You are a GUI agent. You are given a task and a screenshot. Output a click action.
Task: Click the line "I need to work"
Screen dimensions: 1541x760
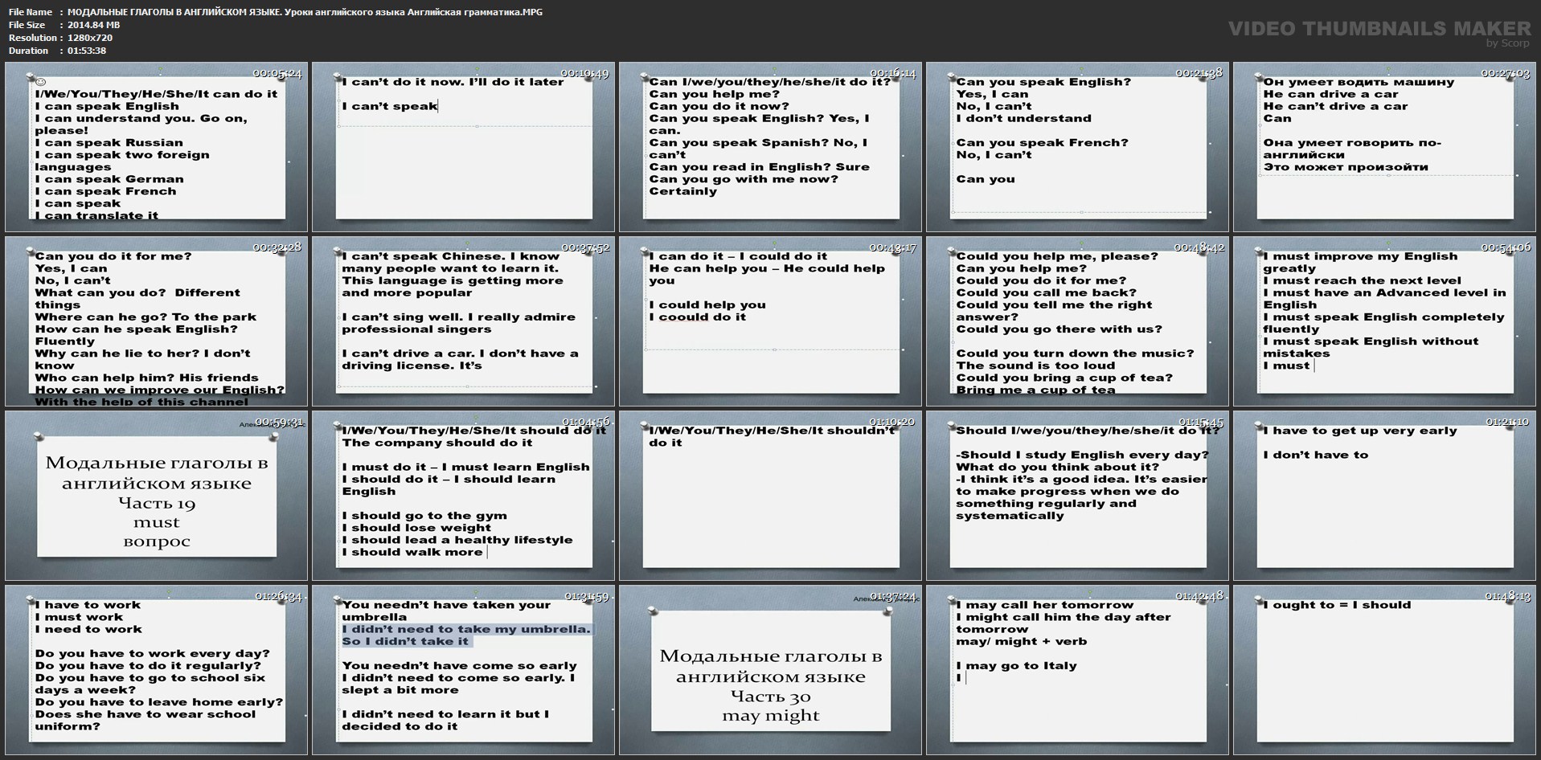(88, 630)
